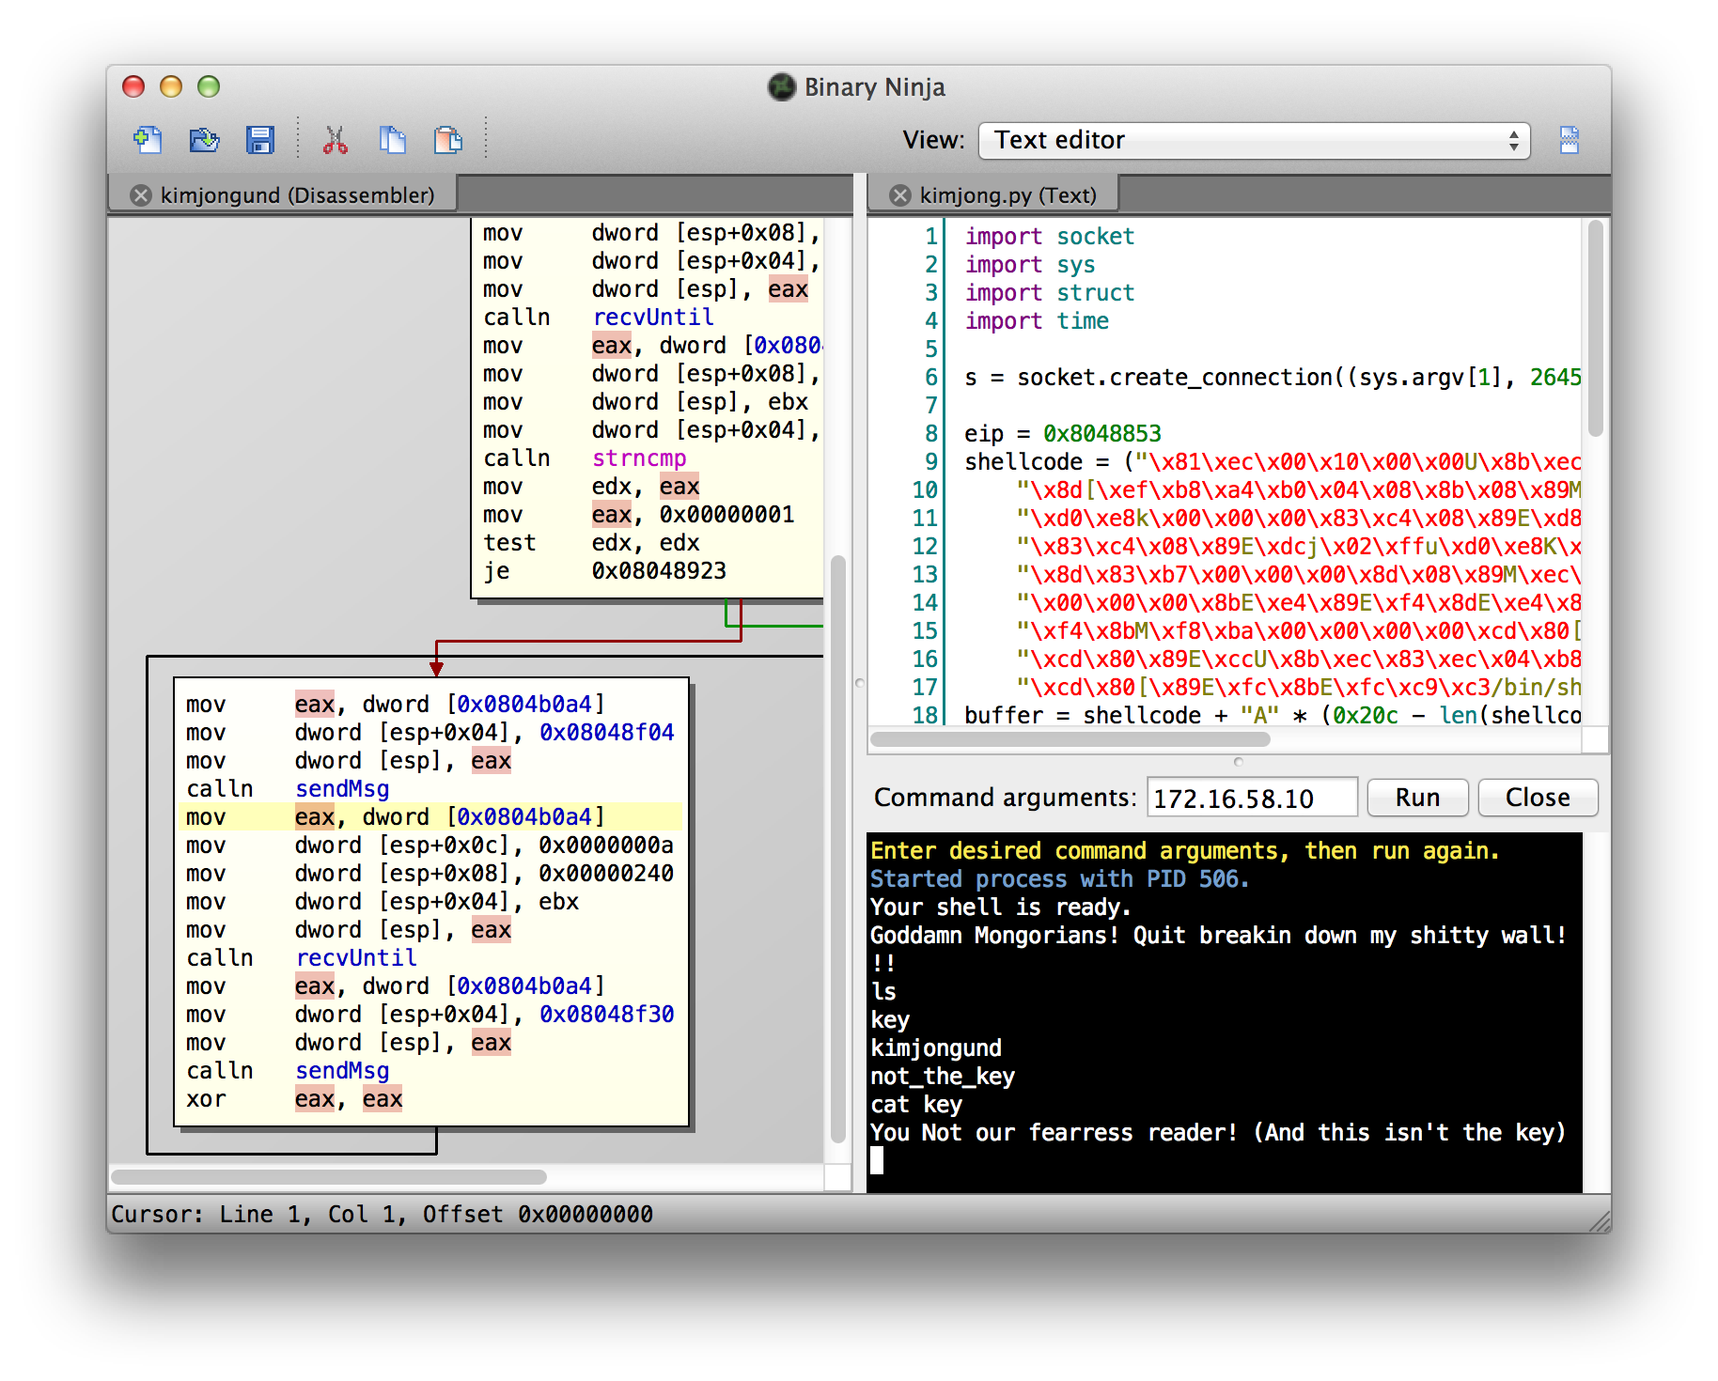This screenshot has width=1718, height=1381.
Task: Click the address 0x08048f04 in disassembly
Action: (x=607, y=733)
